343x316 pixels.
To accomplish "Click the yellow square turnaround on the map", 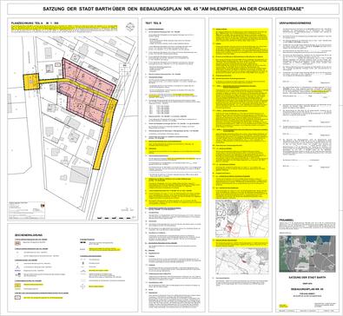I will [31, 82].
